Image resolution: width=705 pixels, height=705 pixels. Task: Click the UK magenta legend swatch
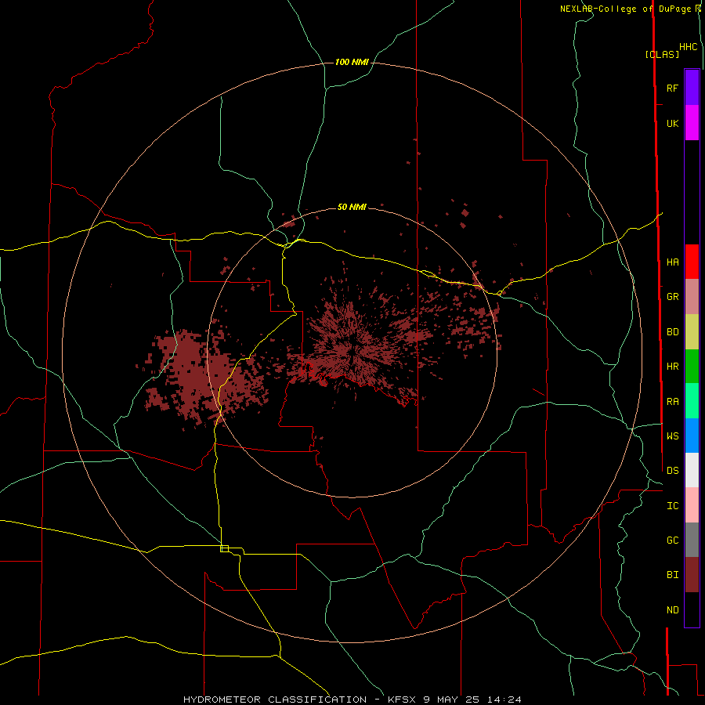[692, 123]
